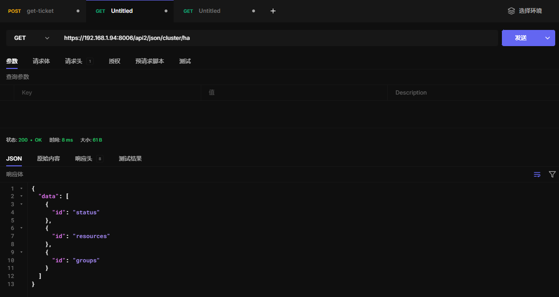Switch to the POST get-ticket tab
This screenshot has height=297, width=559.
click(40, 11)
